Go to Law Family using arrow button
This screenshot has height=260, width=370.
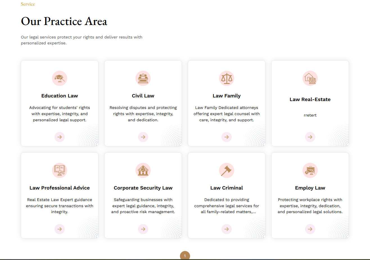tap(227, 137)
